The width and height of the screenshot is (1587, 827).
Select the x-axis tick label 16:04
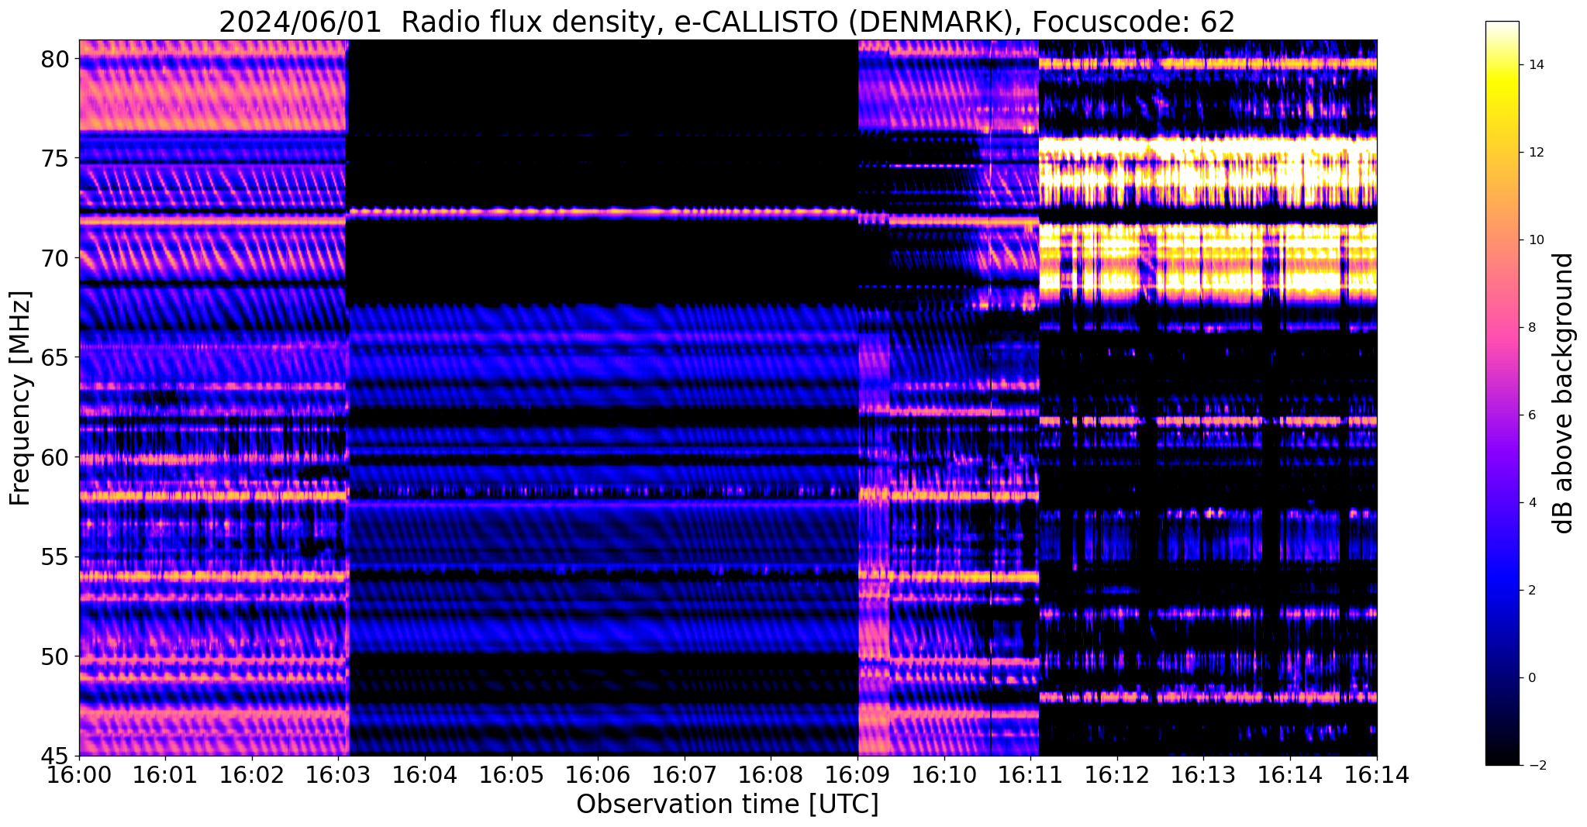pos(425,774)
